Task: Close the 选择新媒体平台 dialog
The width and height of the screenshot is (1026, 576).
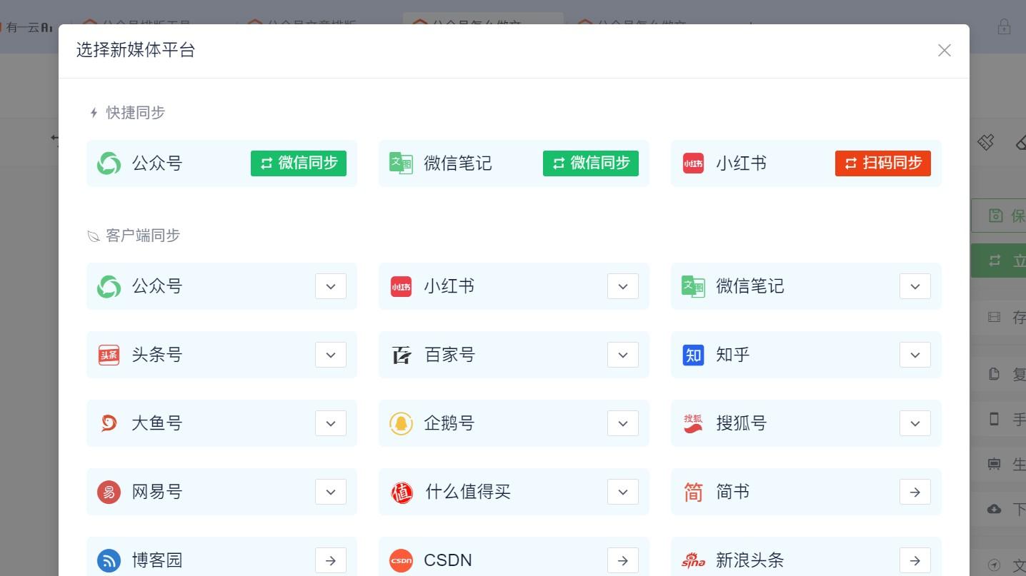Action: tap(945, 50)
